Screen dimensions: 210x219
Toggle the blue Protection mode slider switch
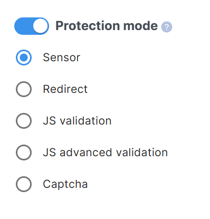pyautogui.click(x=32, y=26)
